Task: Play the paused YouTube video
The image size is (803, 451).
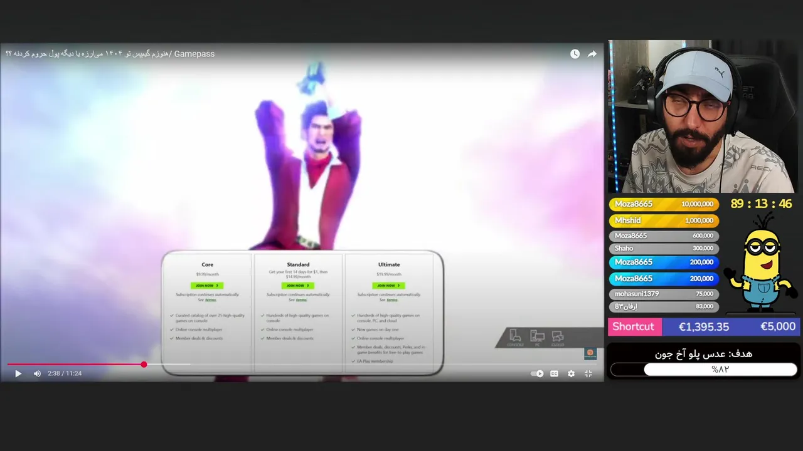Action: pyautogui.click(x=18, y=373)
